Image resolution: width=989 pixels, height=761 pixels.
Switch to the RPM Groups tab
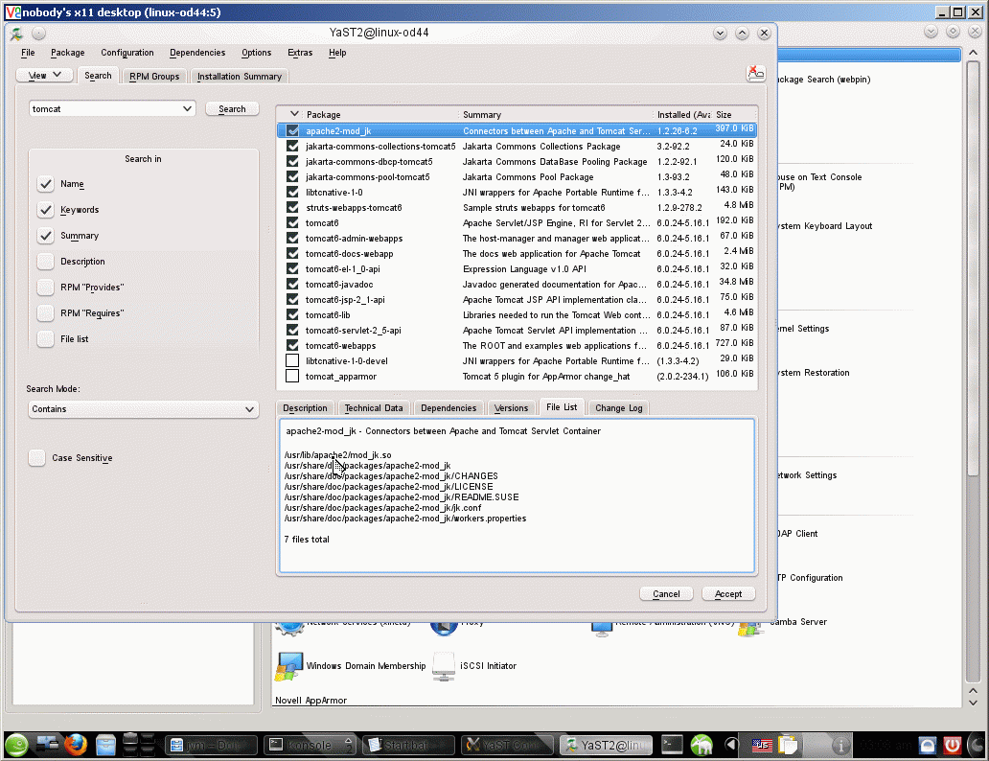pyautogui.click(x=154, y=77)
